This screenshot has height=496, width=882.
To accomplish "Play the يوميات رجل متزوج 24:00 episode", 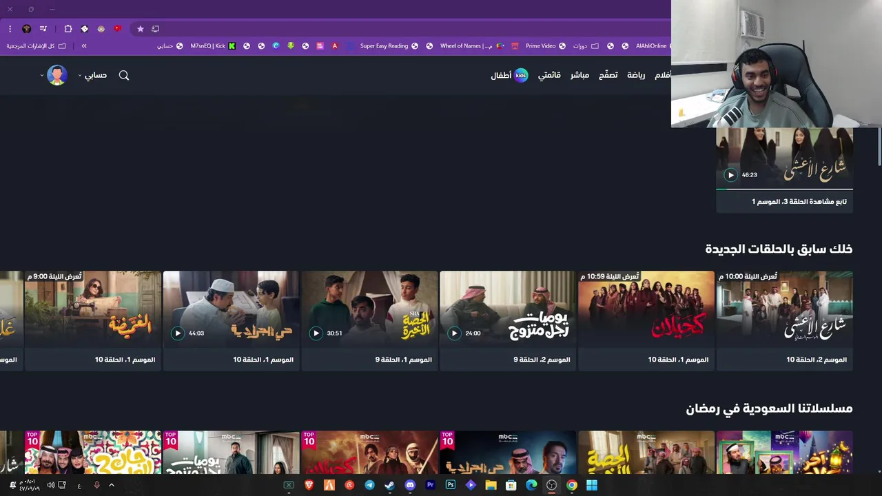I will click(x=454, y=333).
